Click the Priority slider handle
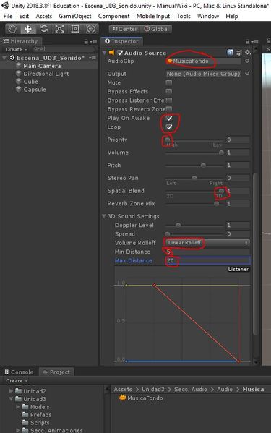This screenshot has height=433, width=271. [x=167, y=140]
